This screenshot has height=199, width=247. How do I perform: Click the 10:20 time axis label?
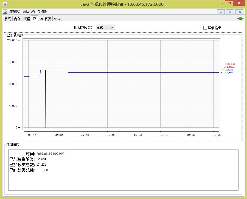coord(217,135)
